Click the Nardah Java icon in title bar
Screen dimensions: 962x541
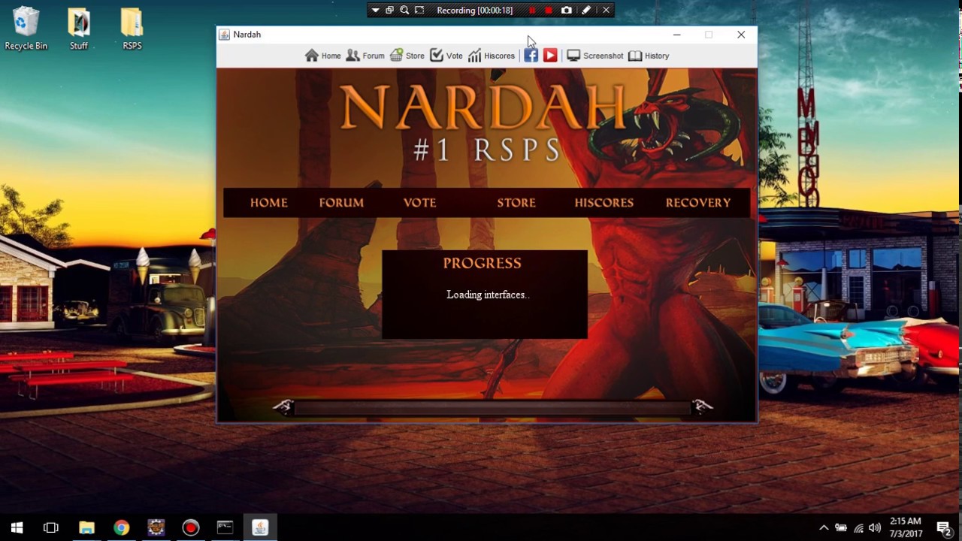click(x=224, y=35)
